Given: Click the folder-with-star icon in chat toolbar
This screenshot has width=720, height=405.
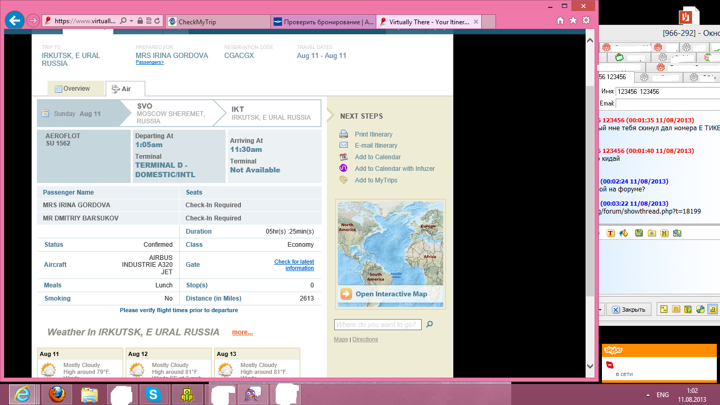Looking at the screenshot, I should pos(651,233).
